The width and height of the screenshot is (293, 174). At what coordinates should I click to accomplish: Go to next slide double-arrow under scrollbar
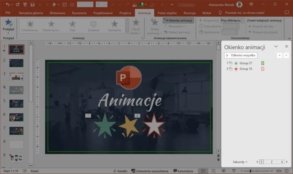coord(218,160)
